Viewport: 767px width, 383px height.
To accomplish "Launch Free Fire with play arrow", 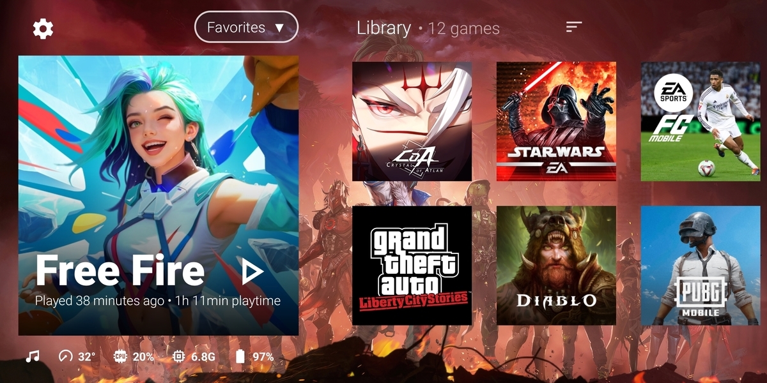I will click(x=252, y=273).
